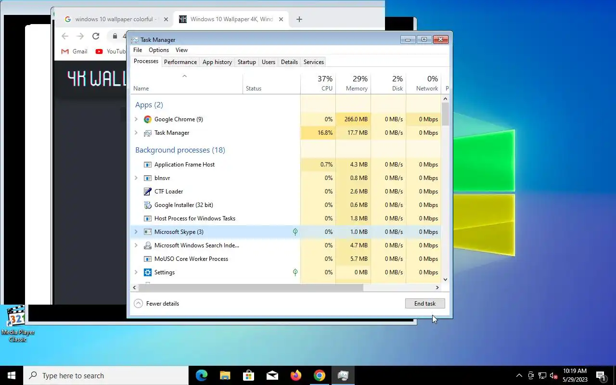
Task: Open a new tab in Chrome
Action: (x=299, y=19)
